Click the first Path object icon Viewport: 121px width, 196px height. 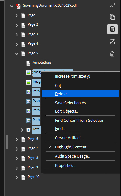click(x=29, y=92)
